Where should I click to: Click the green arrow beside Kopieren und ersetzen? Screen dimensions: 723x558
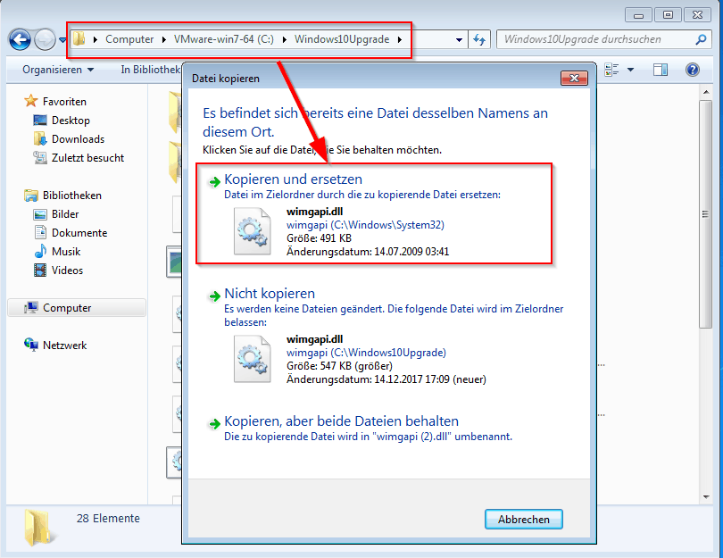click(x=214, y=182)
